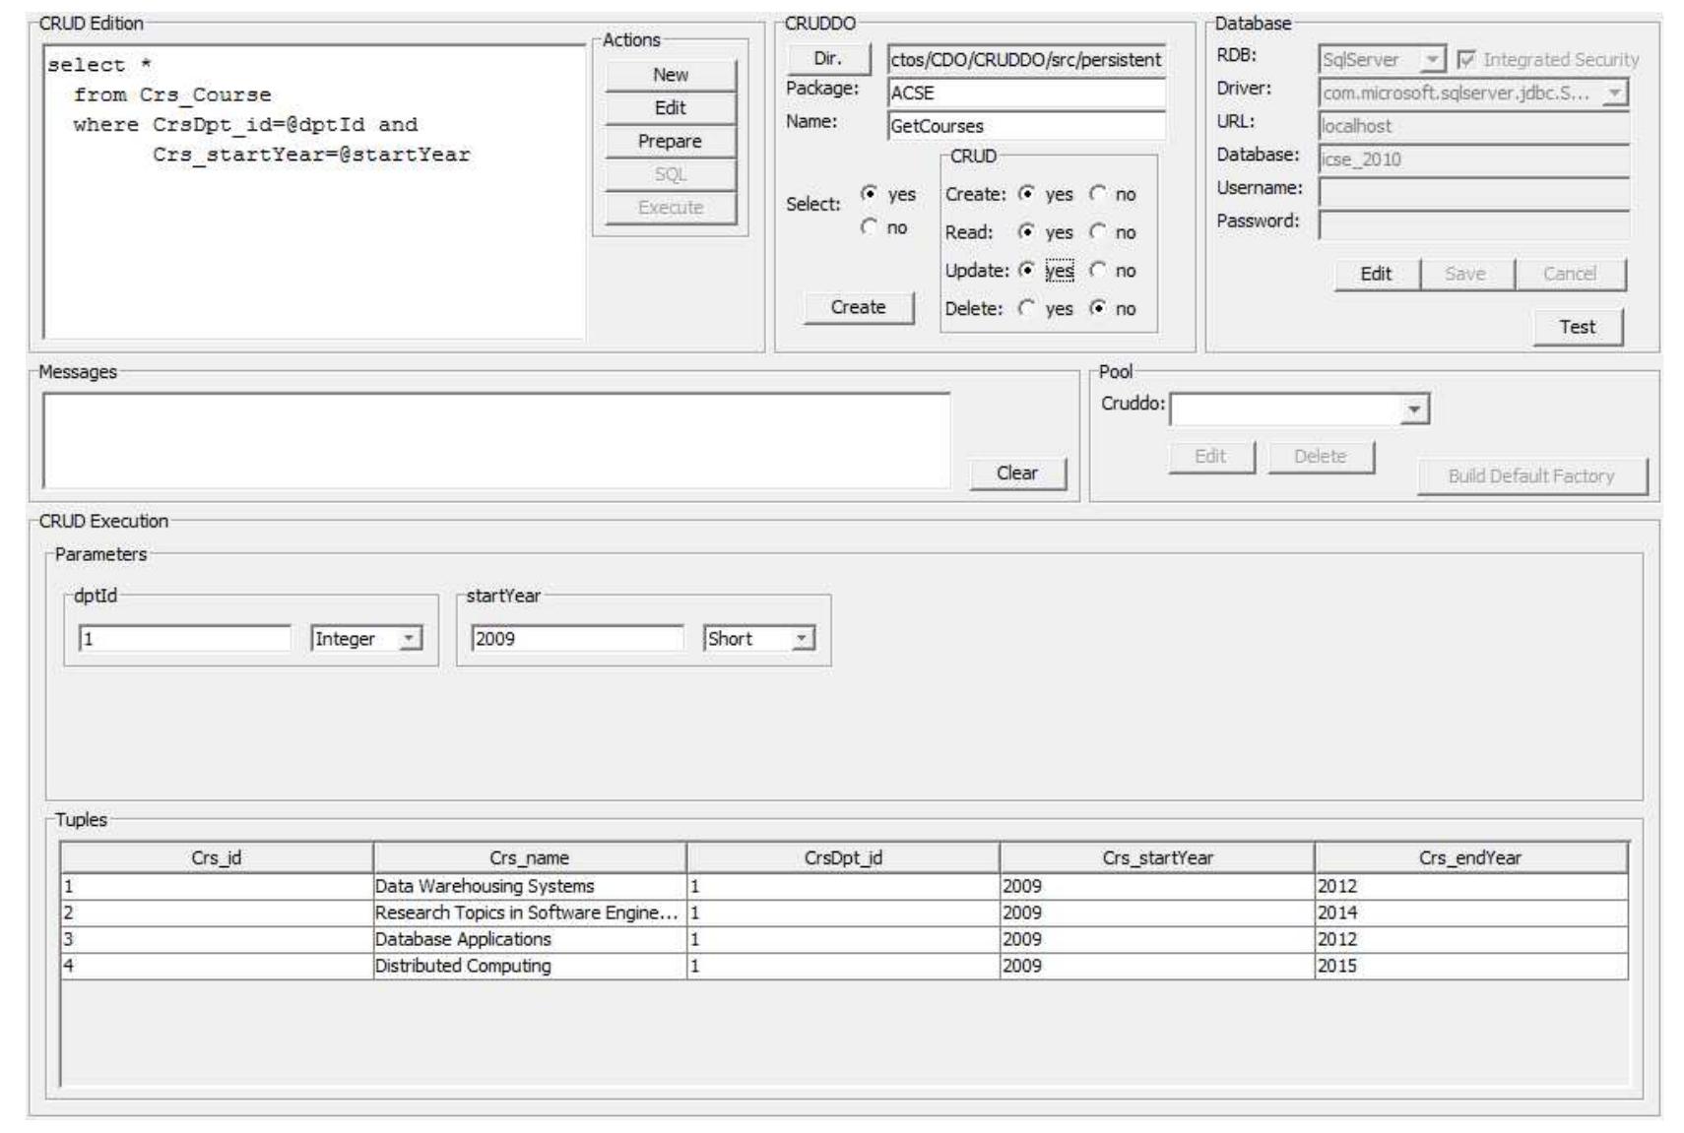This screenshot has height=1133, width=1684.
Task: Select the 'Distributed Computing' cell
Action: pos(530,966)
